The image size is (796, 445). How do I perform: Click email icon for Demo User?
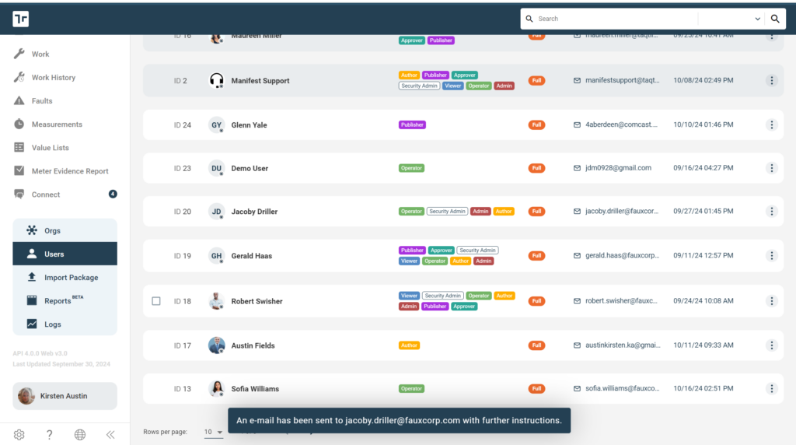pos(577,167)
